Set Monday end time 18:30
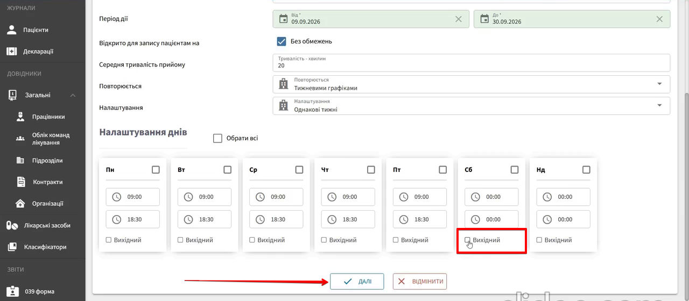The image size is (689, 301). [133, 219]
